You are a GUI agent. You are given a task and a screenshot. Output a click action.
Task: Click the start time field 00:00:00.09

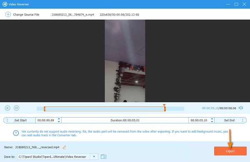tap(46, 120)
